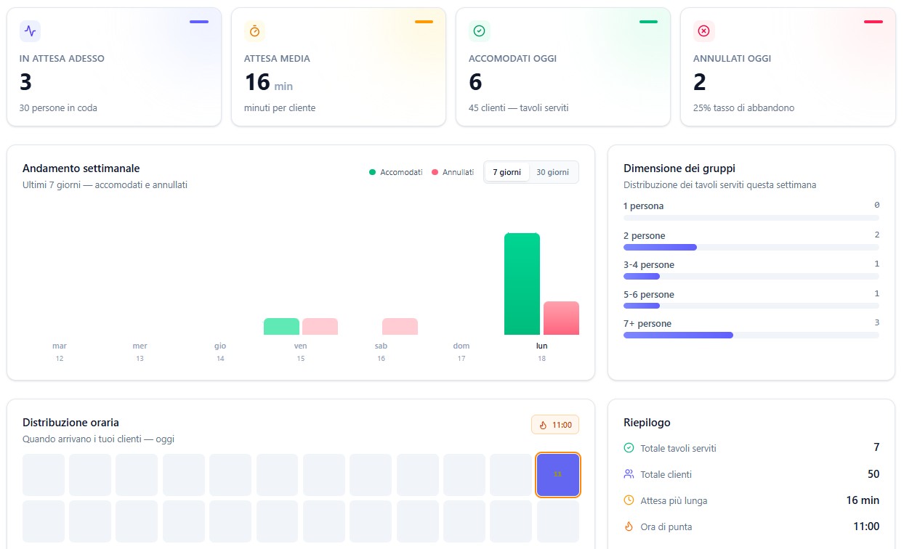The height and width of the screenshot is (549, 904).
Task: Click the red X icon in Annullati oggi card
Action: (703, 31)
